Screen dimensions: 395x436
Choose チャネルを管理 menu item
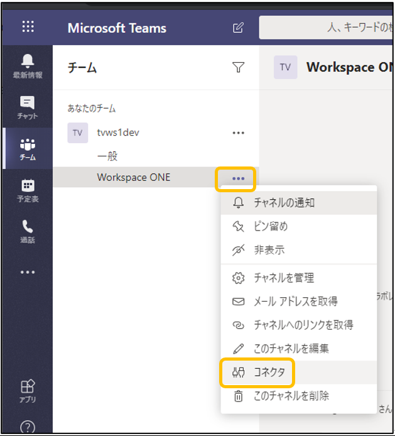click(x=299, y=278)
